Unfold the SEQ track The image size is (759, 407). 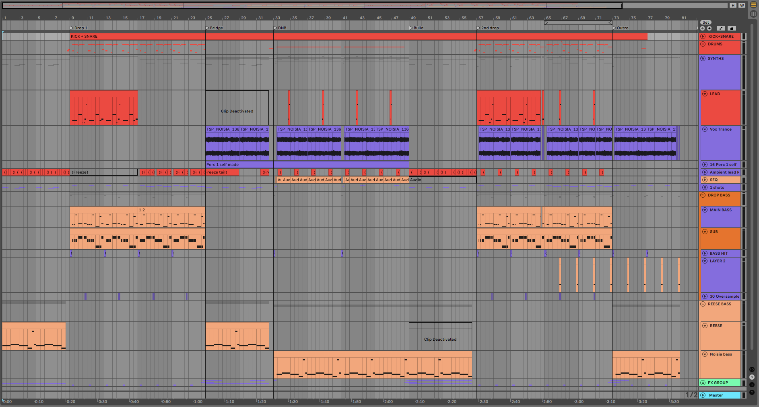pyautogui.click(x=705, y=180)
